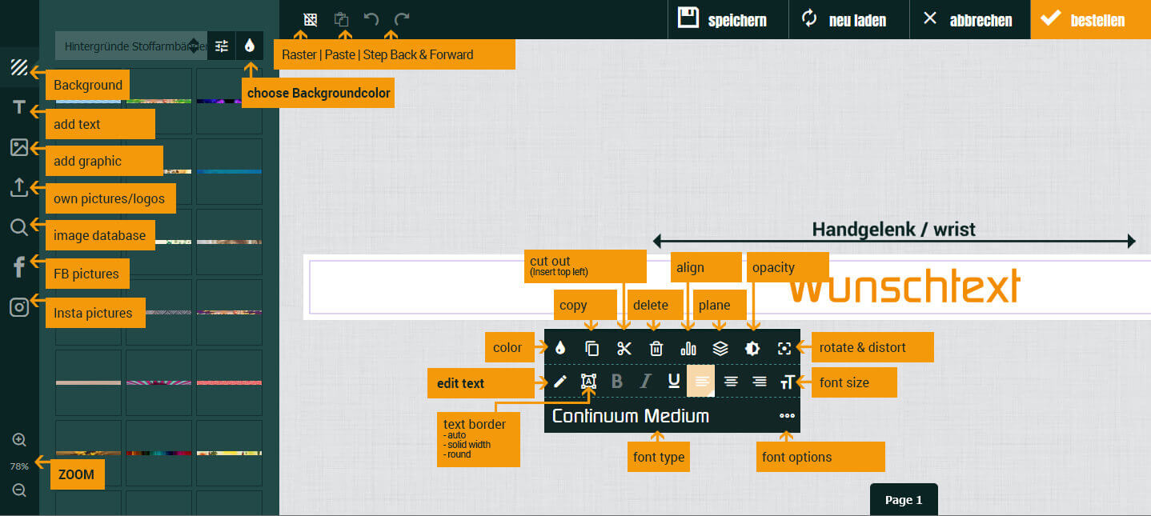1151x516 pixels.
Task: Toggle the raster grid icon
Action: 311,19
